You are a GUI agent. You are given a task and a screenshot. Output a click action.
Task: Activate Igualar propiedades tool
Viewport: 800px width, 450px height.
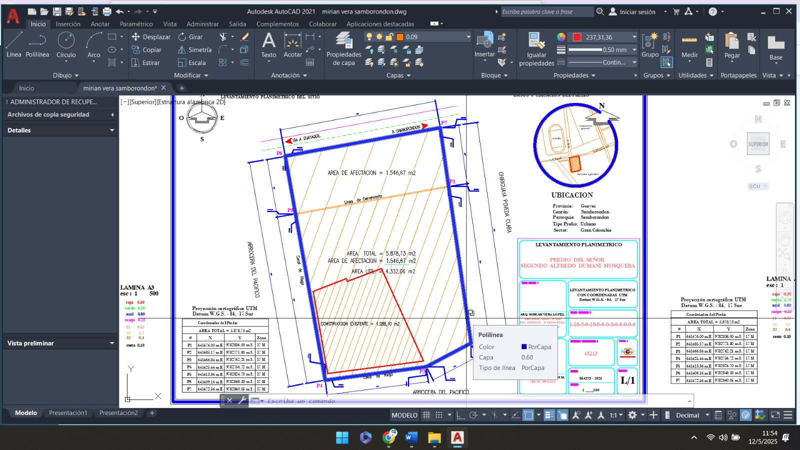[x=536, y=49]
